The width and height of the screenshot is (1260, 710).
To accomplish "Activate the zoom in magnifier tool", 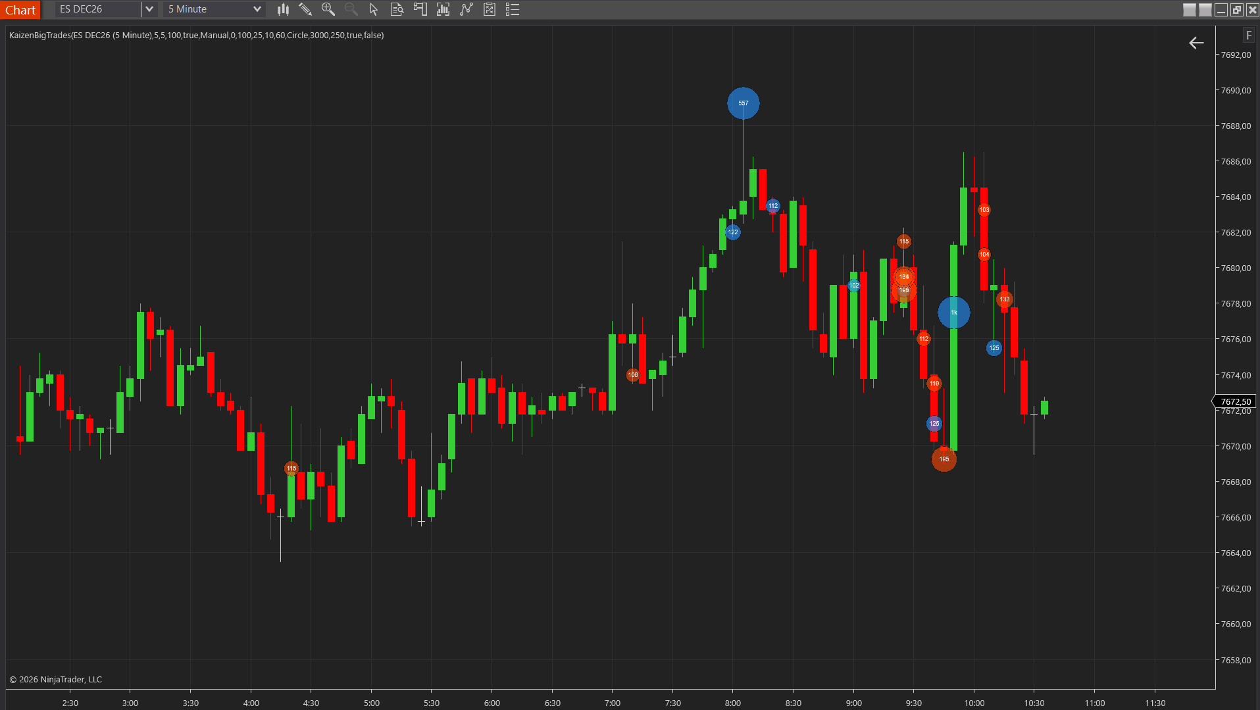I will coord(328,9).
